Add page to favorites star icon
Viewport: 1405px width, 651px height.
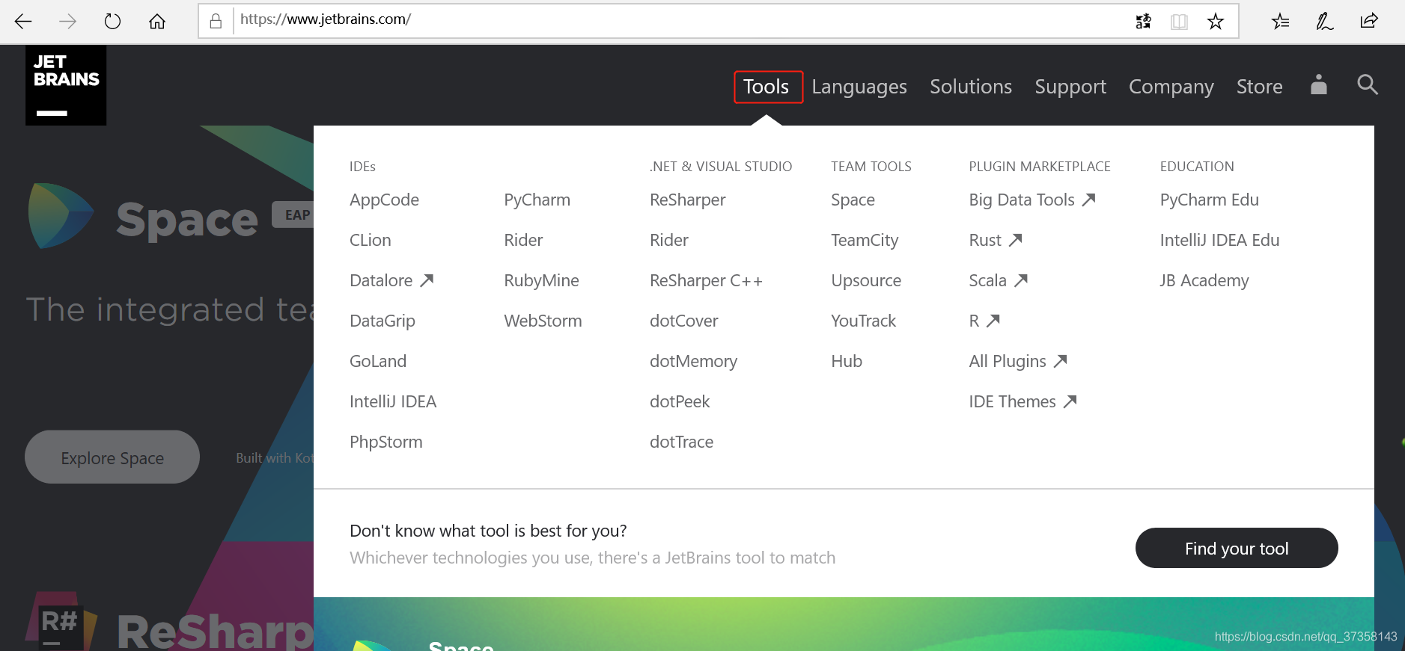1216,22
